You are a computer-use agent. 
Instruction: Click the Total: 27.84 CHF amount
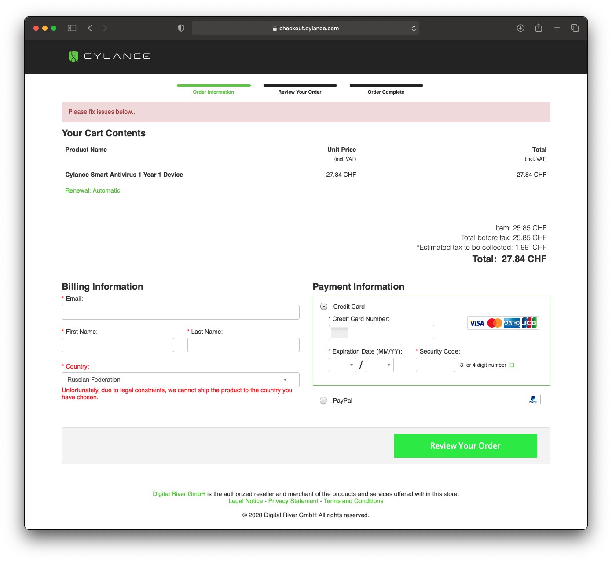point(509,259)
